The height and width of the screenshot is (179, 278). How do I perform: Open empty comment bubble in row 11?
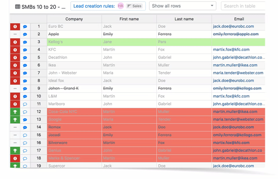(25, 104)
